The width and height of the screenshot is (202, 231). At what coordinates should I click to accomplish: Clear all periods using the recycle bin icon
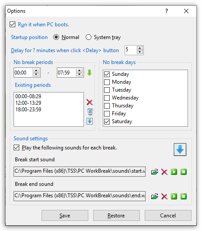click(90, 112)
